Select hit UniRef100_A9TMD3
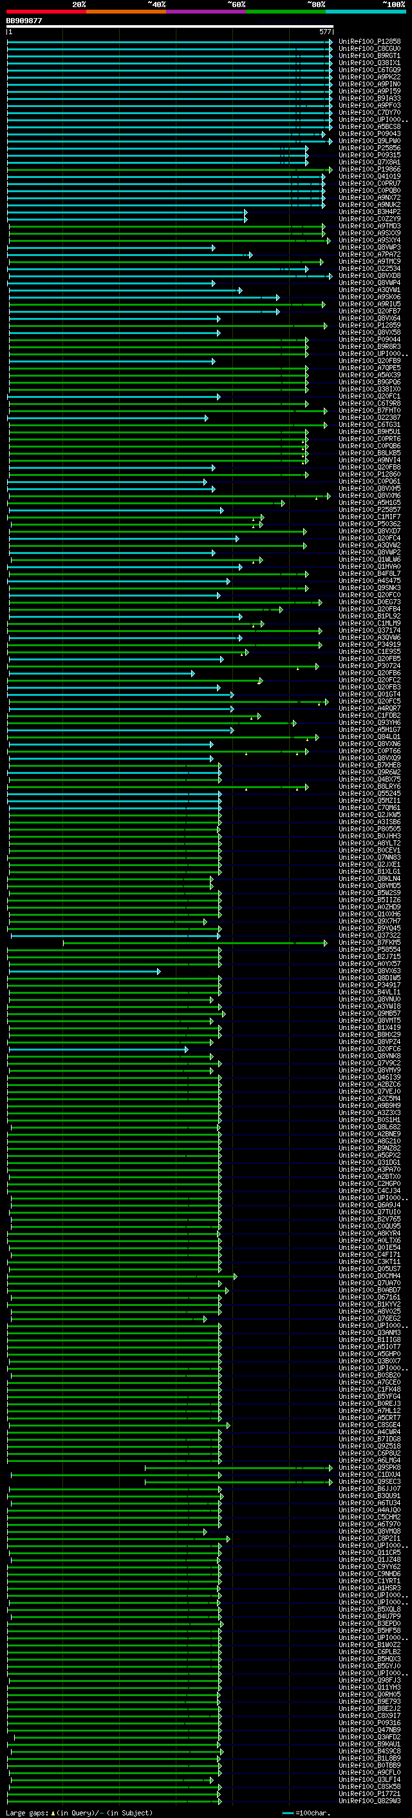The height and width of the screenshot is (1818, 412). click(x=370, y=226)
